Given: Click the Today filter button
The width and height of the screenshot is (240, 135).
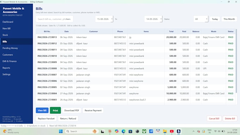Looking at the screenshot, I should tap(215, 19).
